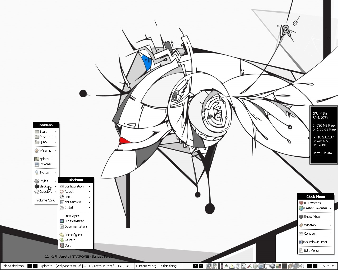The width and height of the screenshot is (338, 270).
Task: Expand the About submenu
Action: (x=76, y=191)
